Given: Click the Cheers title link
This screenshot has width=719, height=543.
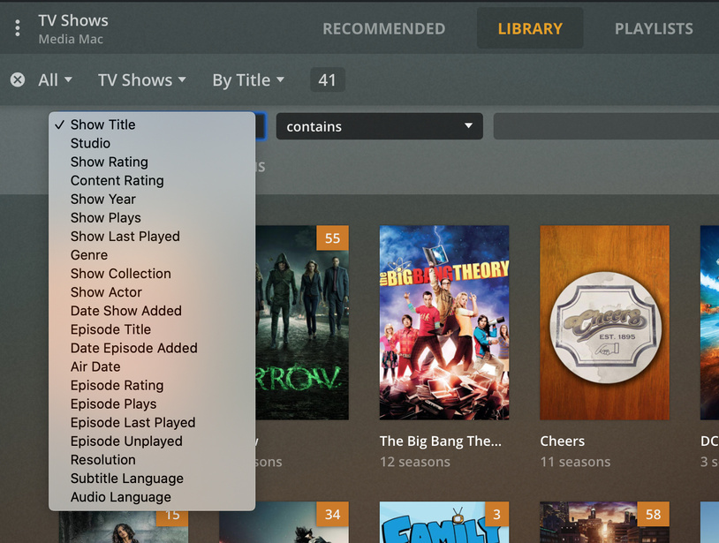Looking at the screenshot, I should 562,441.
